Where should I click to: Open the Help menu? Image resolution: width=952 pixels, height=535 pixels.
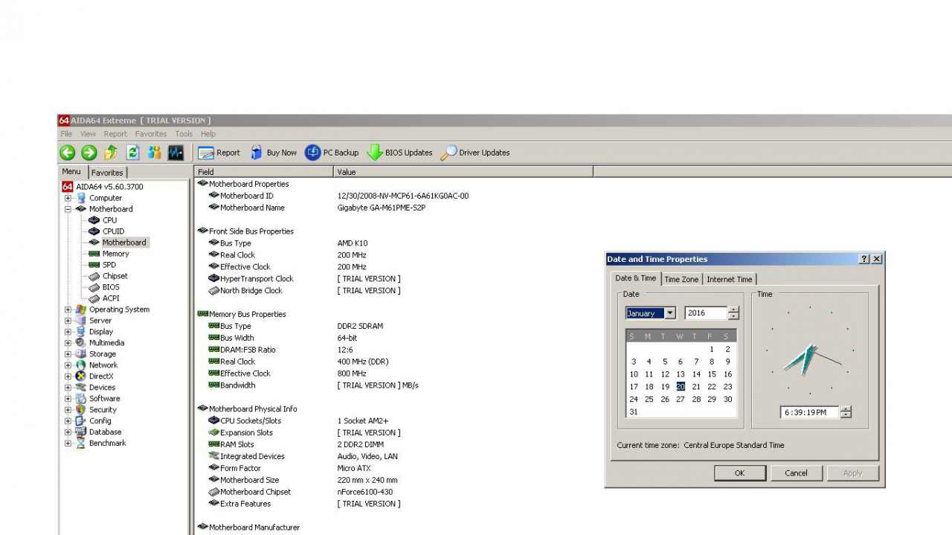pos(208,134)
